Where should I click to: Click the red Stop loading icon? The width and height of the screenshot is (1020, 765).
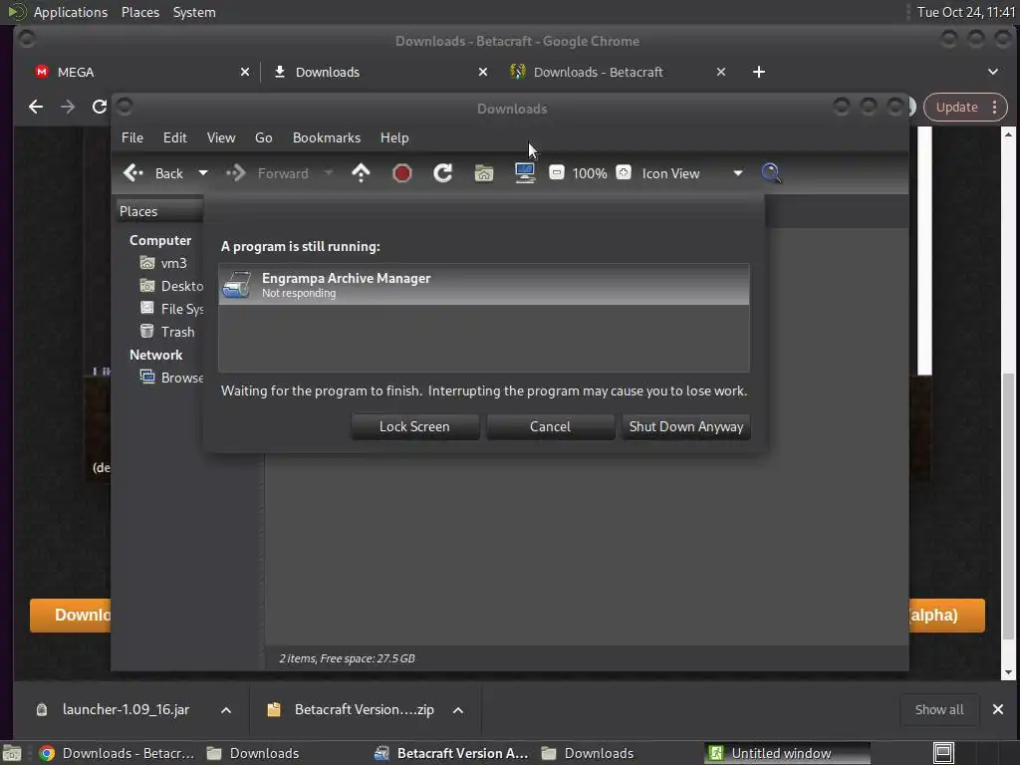pos(402,173)
